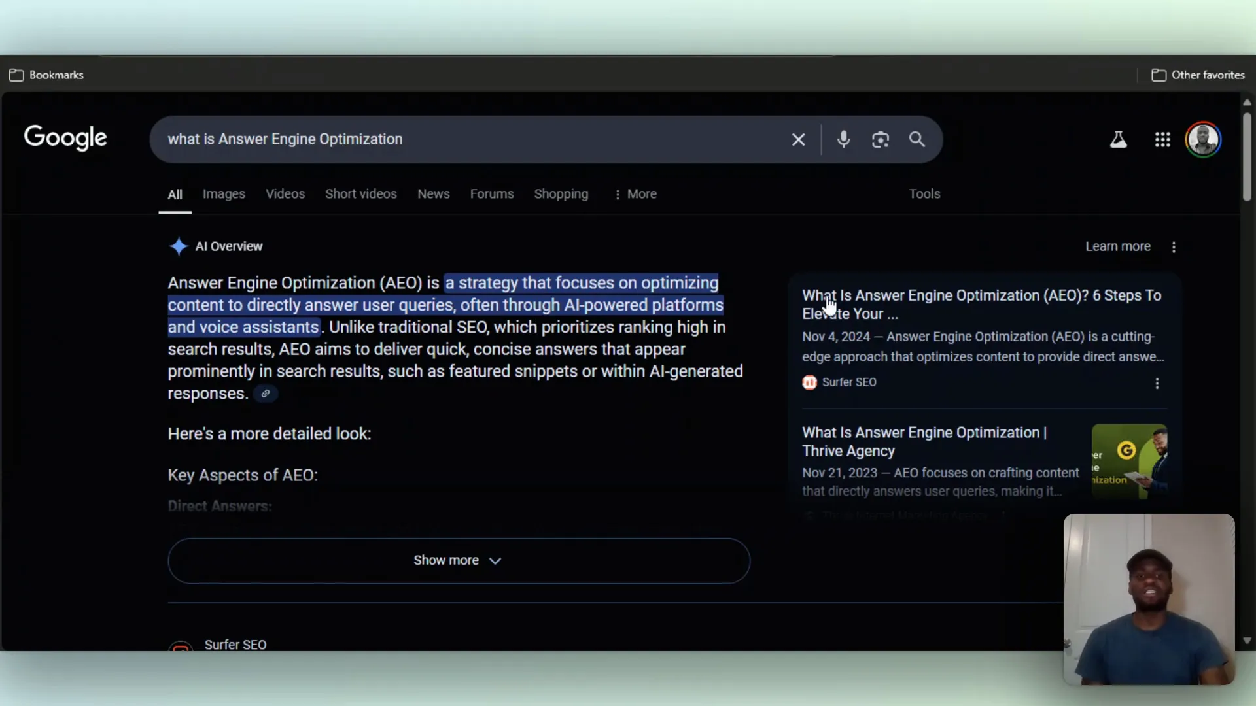1256x706 pixels.
Task: Switch to the Shopping tab
Action: 561,194
